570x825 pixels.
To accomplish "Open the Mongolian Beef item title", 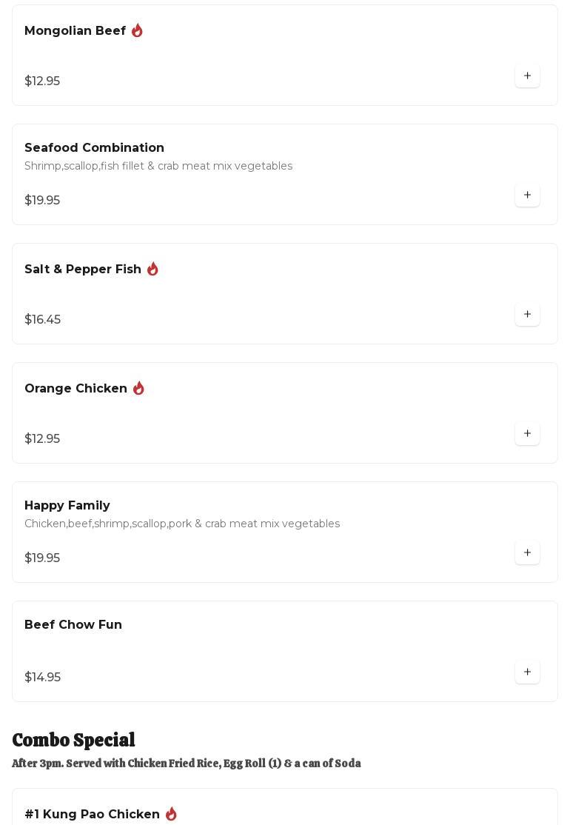I will pos(75,31).
